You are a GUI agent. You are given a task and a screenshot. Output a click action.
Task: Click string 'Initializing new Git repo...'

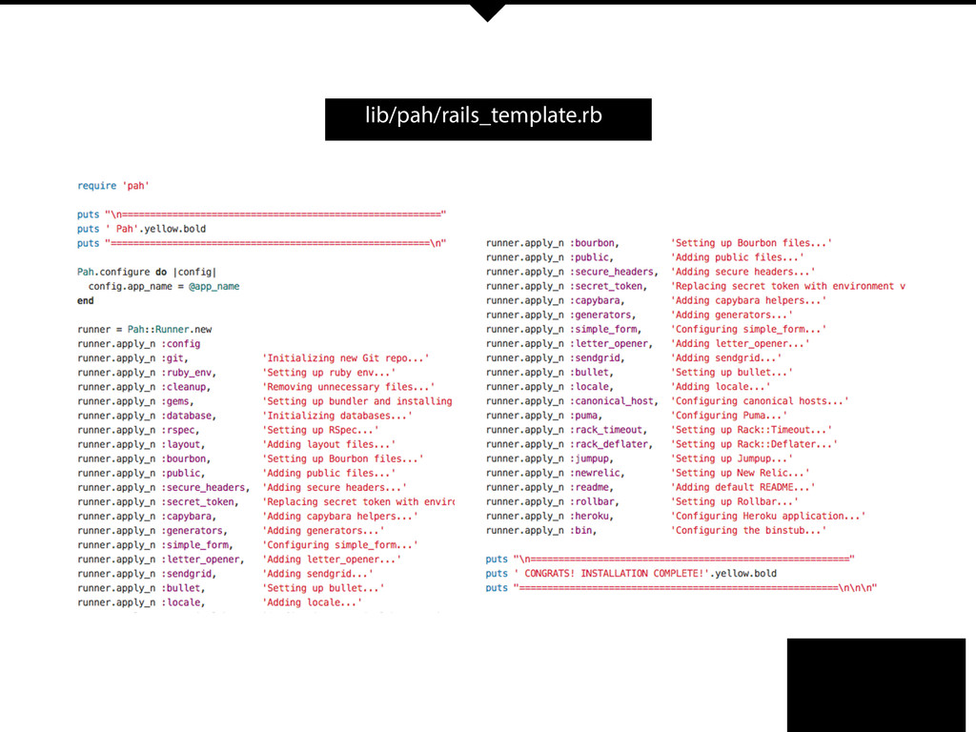345,358
